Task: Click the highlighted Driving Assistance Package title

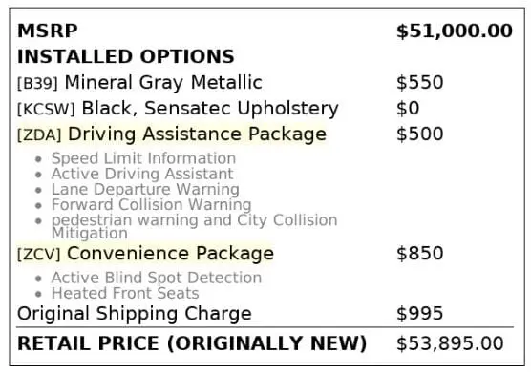Action: point(197,134)
